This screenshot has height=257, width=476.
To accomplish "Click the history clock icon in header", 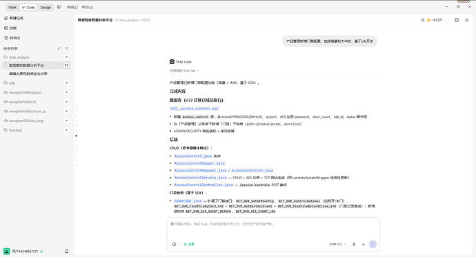I will click(x=457, y=20).
